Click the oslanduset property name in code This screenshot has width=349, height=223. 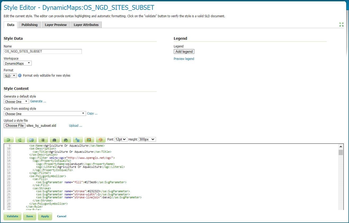[74, 164]
